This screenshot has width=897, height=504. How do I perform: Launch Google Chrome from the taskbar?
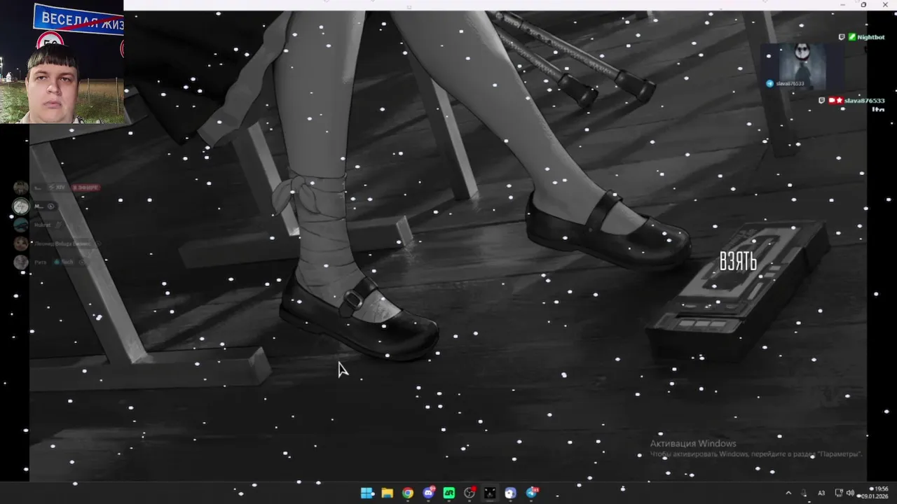[408, 493]
